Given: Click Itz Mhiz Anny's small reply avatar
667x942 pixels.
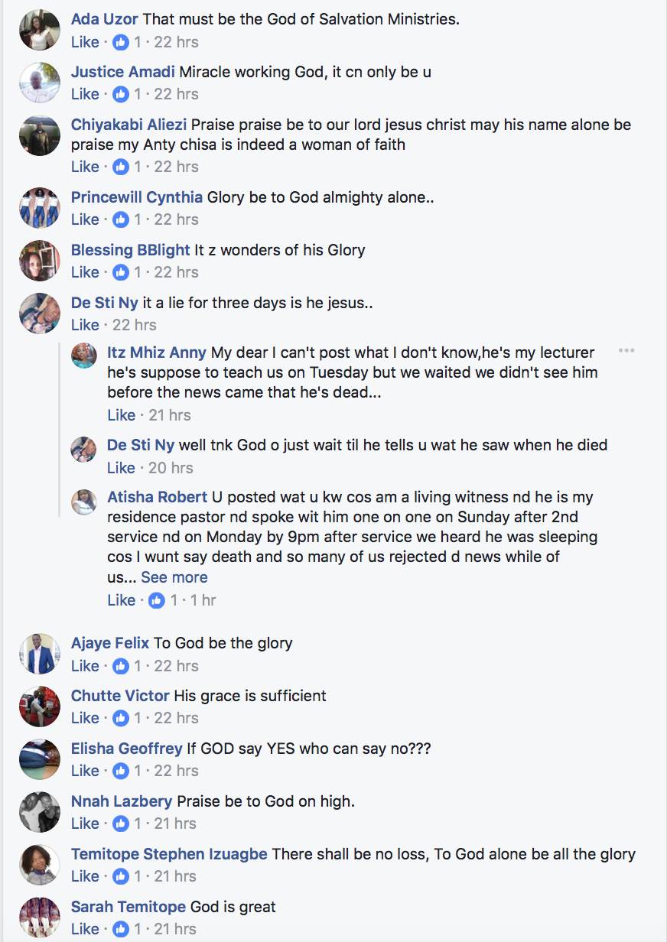Looking at the screenshot, I should 84,356.
